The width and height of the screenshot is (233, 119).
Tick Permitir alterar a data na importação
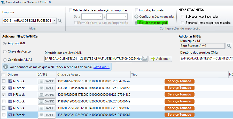point(76,23)
